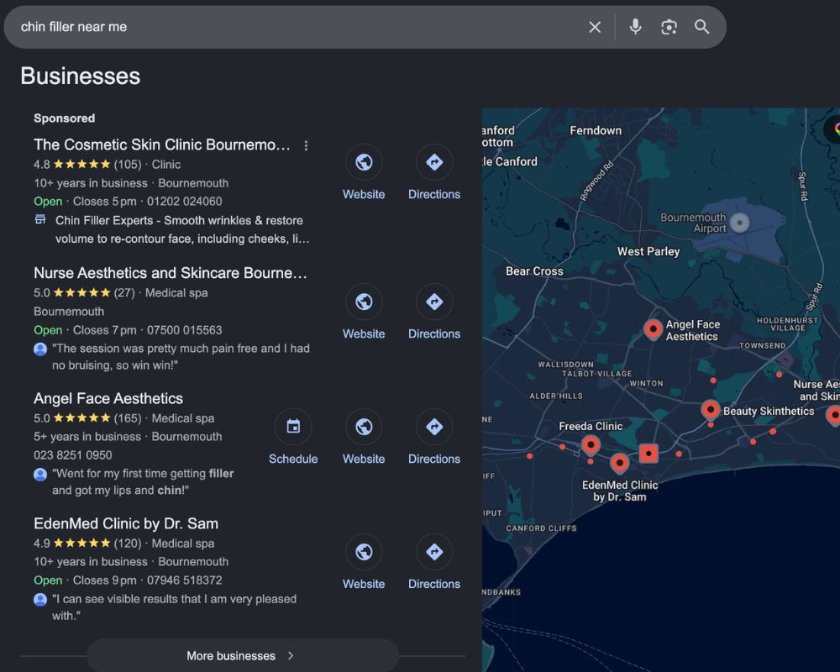Click the Businesses heading
The image size is (840, 672).
click(81, 76)
